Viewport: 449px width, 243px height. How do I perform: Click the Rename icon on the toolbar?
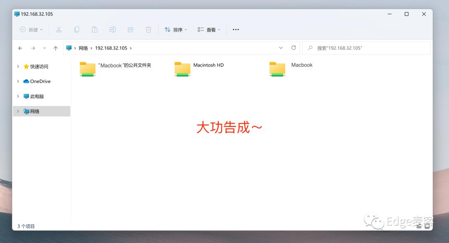112,29
